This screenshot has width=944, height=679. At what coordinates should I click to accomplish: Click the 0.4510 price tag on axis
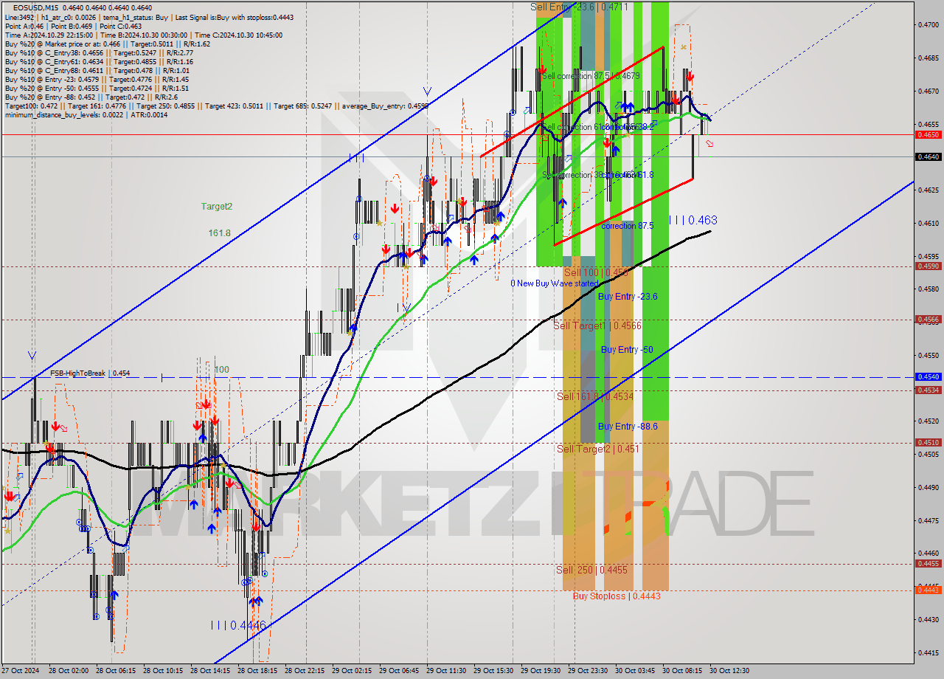927,443
